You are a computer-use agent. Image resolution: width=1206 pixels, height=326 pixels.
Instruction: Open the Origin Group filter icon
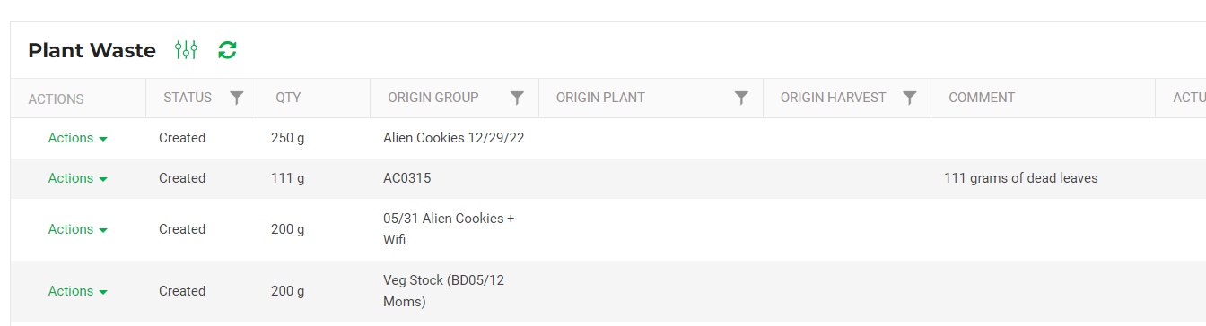[x=518, y=98]
